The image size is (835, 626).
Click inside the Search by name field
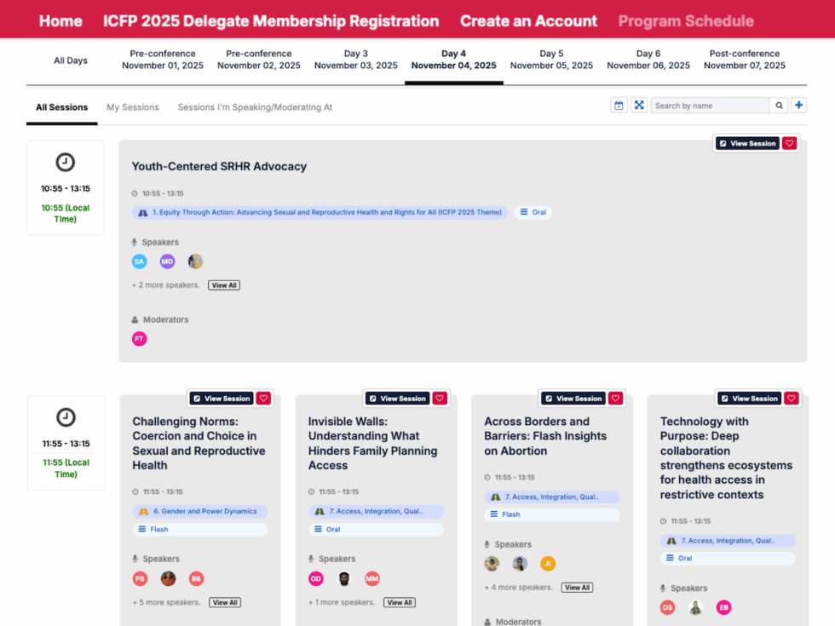(711, 105)
